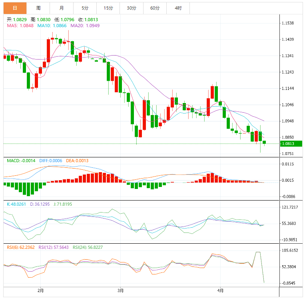The width and height of the screenshot is (305, 300).
Task: Click the 52.3804 RSI axis label
Action: pyautogui.click(x=289, y=267)
